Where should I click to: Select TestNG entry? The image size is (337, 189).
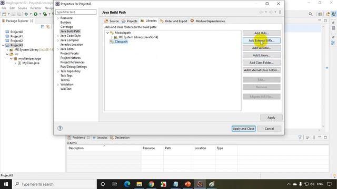tap(65, 80)
